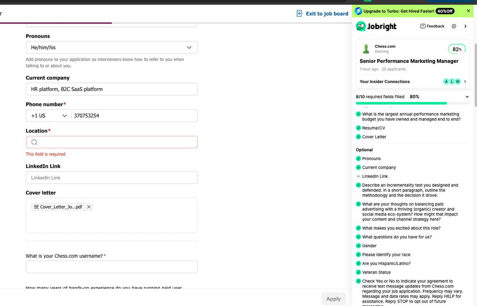Click green check beside Resume/CV
Screen dimensions: 477x306
click(358, 128)
